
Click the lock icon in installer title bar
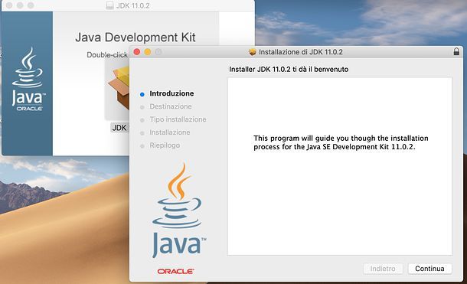456,51
